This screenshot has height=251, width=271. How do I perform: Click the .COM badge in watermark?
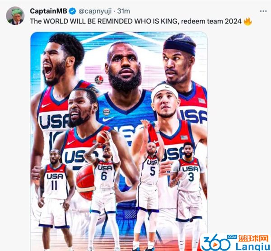coord(232,237)
